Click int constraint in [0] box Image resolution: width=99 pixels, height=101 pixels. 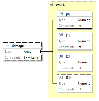click(x=79, y=26)
